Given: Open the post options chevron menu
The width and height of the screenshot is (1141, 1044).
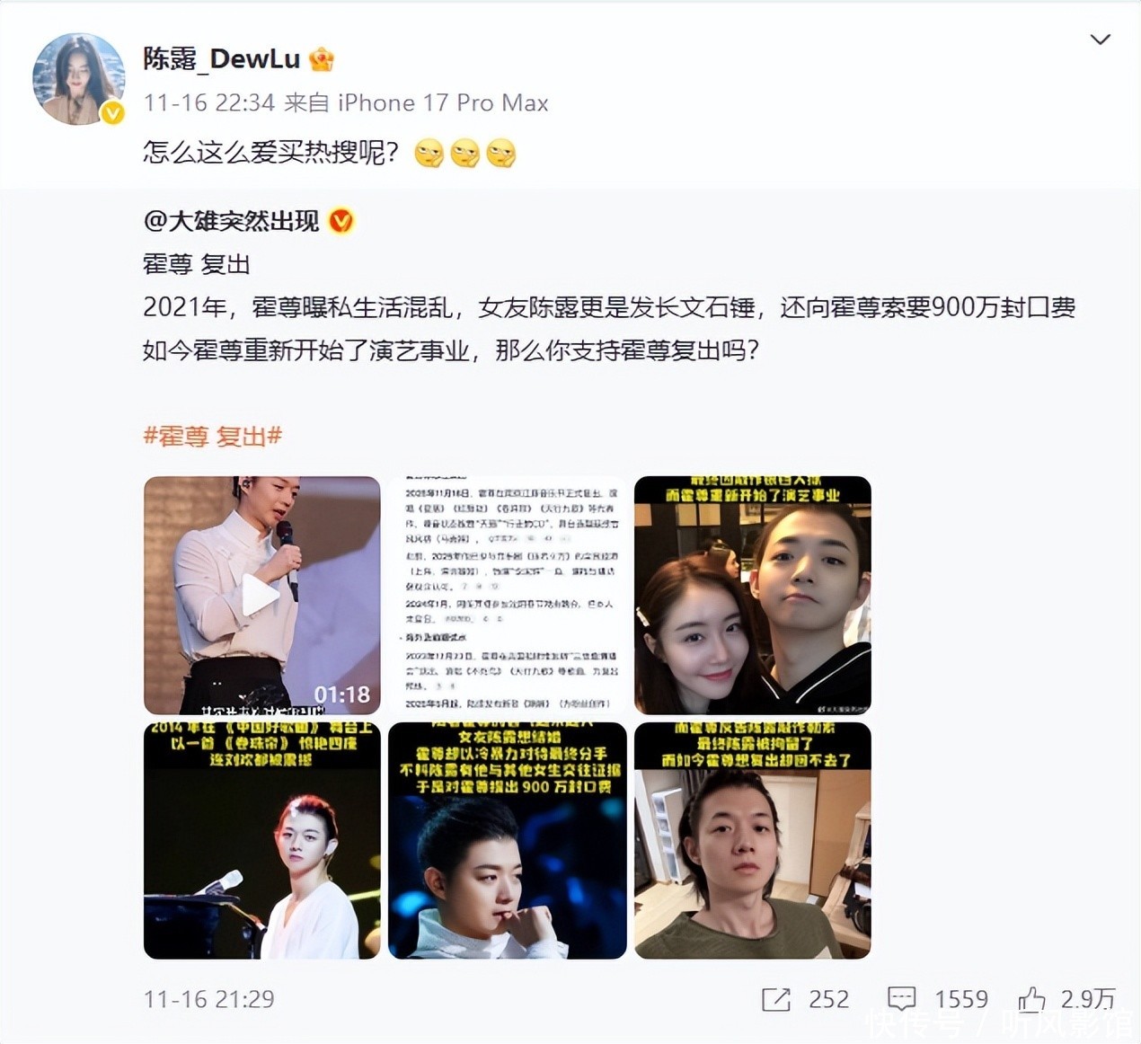Looking at the screenshot, I should click(x=1100, y=40).
